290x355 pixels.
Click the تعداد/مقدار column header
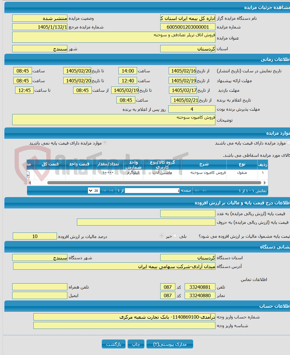click(108, 164)
